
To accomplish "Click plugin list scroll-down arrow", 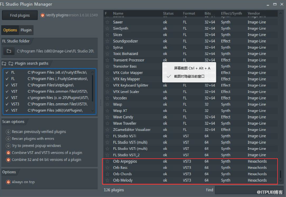I will [x=281, y=181].
